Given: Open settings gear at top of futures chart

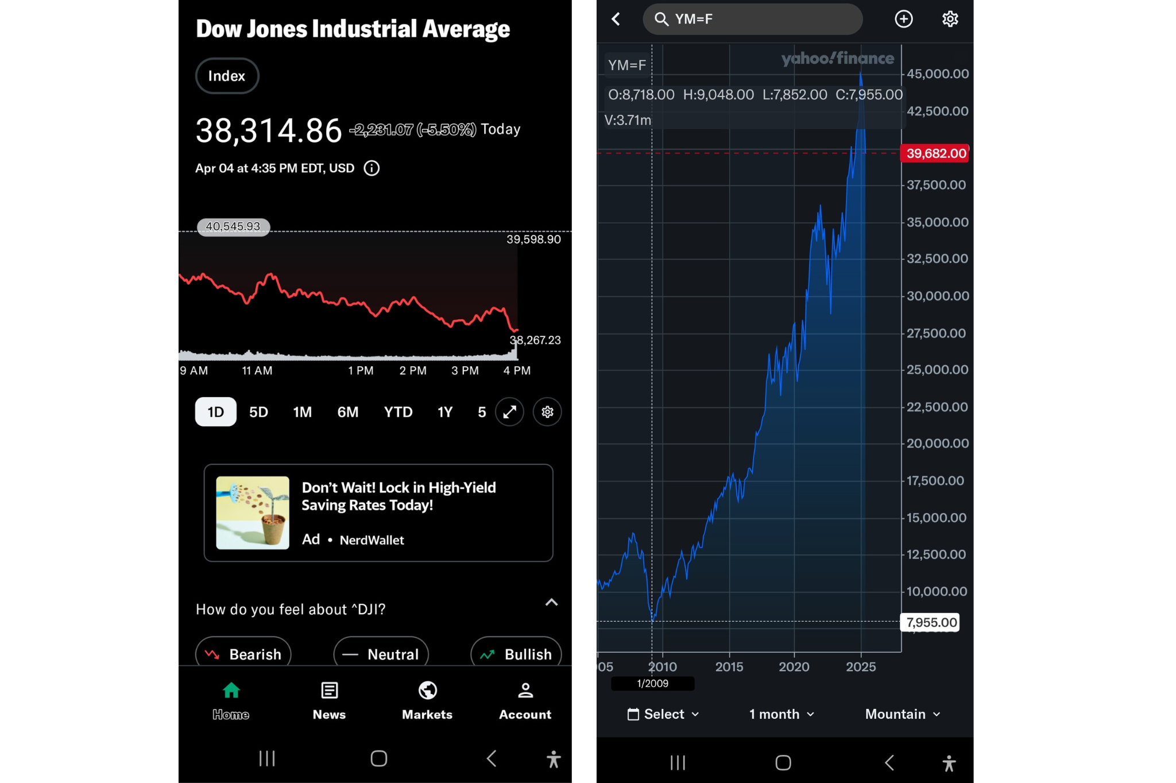Looking at the screenshot, I should pos(950,19).
